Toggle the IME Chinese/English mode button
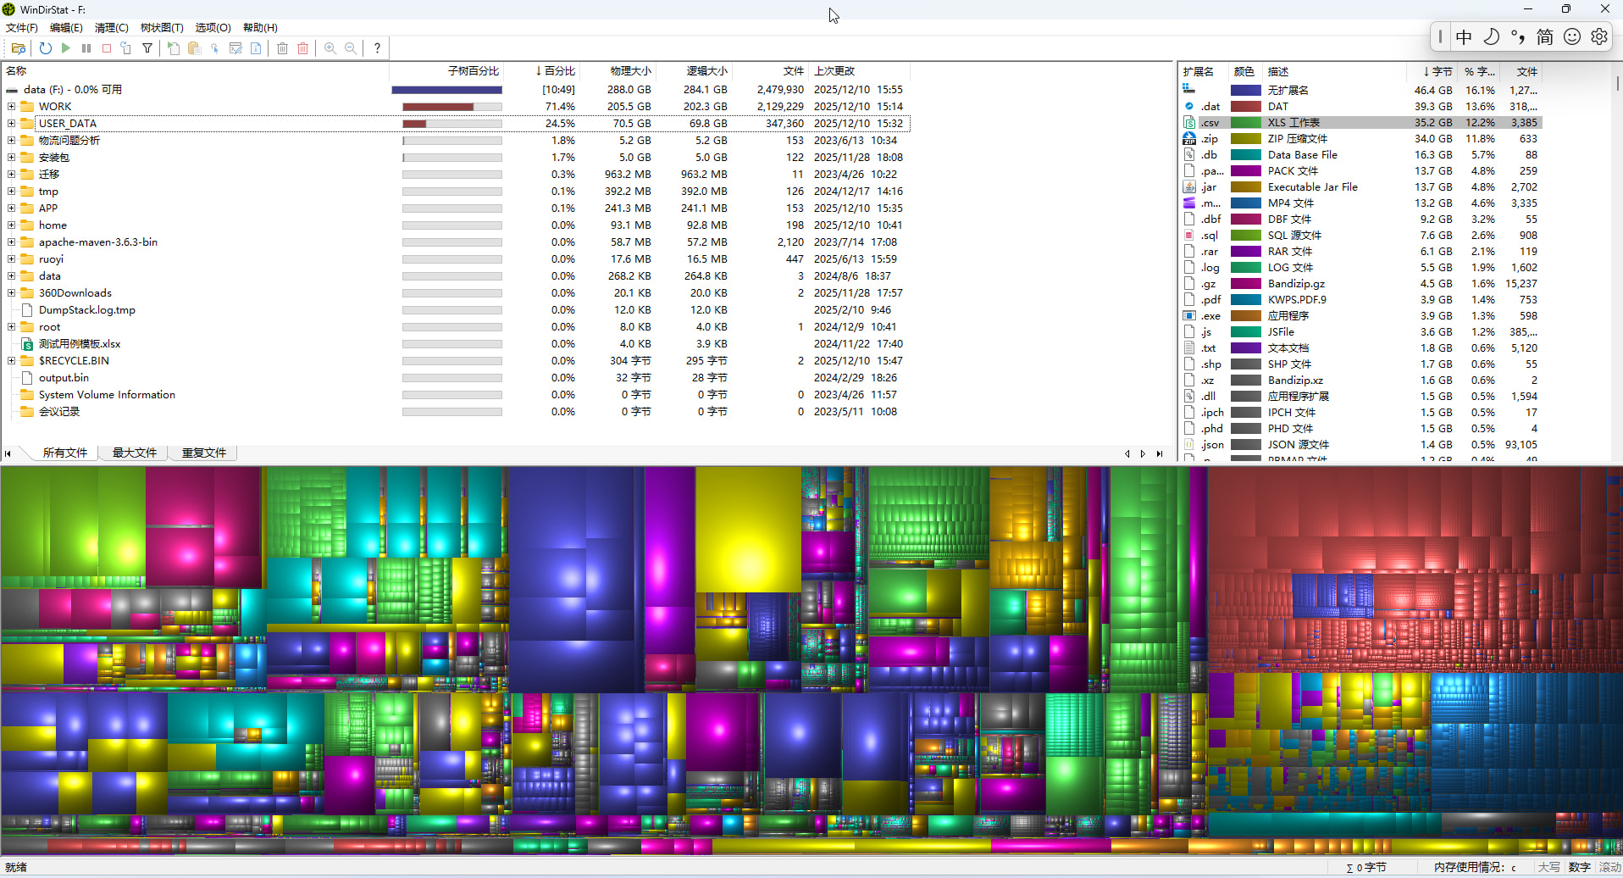The image size is (1623, 878). (x=1464, y=36)
